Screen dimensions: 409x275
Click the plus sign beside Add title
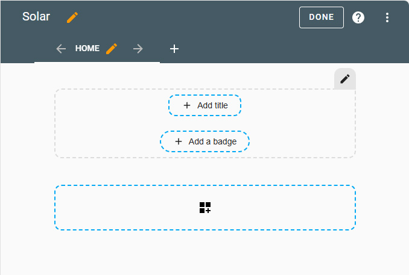tap(187, 105)
